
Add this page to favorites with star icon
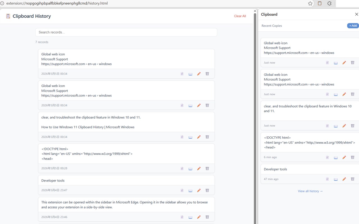pos(310,3)
